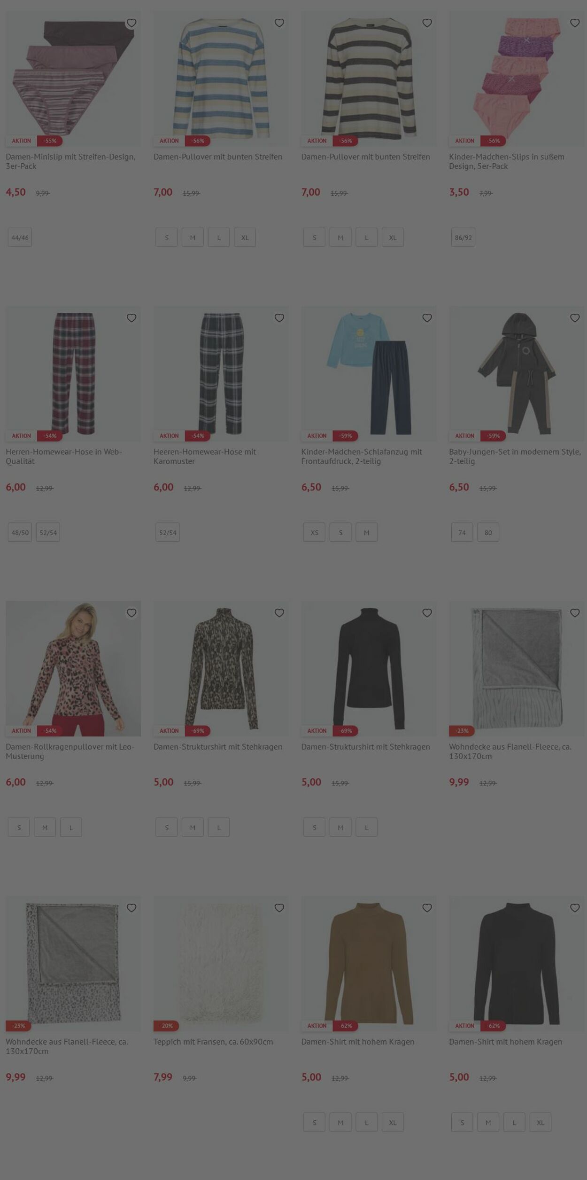Add brown Damen-Shirt mit hohem Kragen to wishlist
This screenshot has width=587, height=1180.
tap(427, 908)
